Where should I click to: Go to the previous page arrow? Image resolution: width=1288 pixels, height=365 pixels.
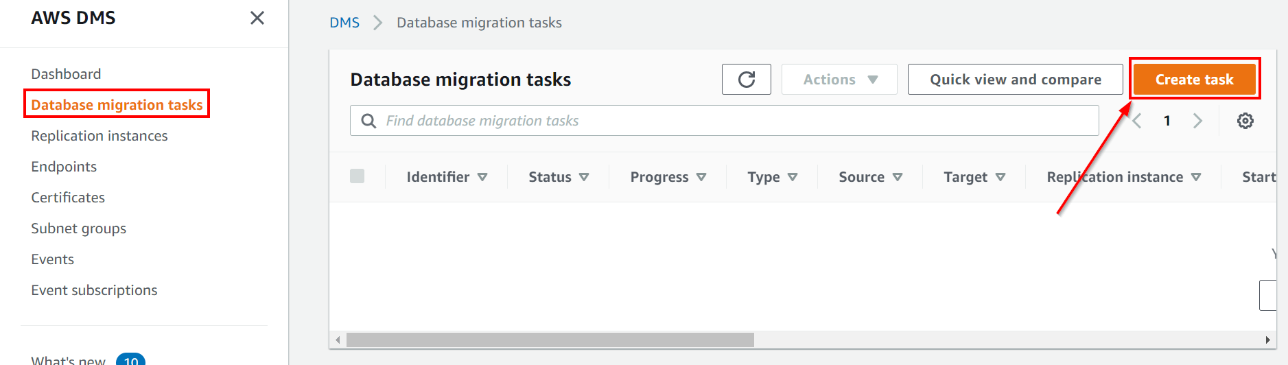1137,121
